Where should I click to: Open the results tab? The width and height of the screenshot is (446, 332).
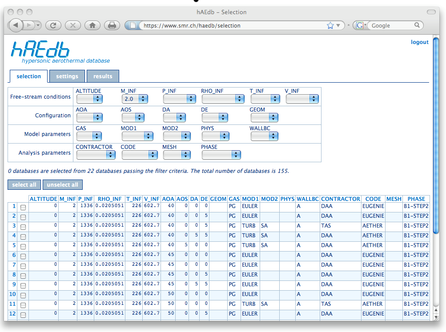(x=103, y=76)
